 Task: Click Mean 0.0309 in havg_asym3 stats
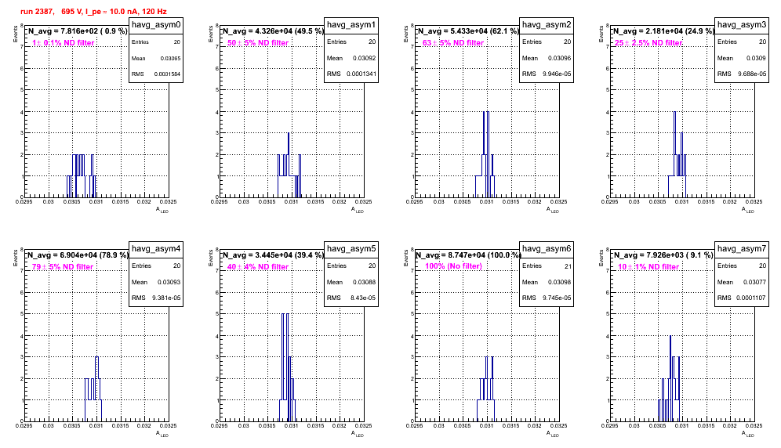tap(742, 58)
